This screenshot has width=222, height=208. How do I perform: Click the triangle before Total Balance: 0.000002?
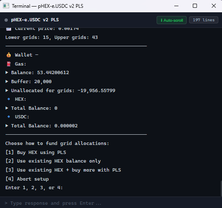coord(7,126)
